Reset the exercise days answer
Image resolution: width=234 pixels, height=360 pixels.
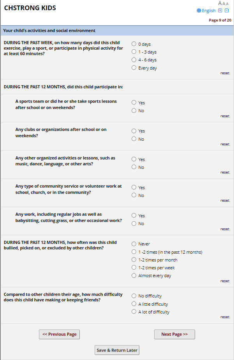click(x=225, y=73)
